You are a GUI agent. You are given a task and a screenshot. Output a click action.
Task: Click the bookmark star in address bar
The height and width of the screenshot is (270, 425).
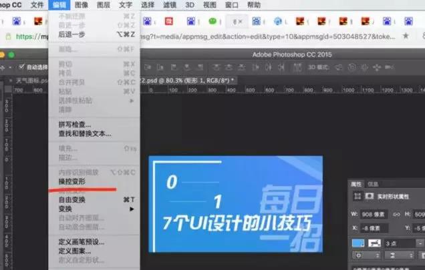click(406, 36)
